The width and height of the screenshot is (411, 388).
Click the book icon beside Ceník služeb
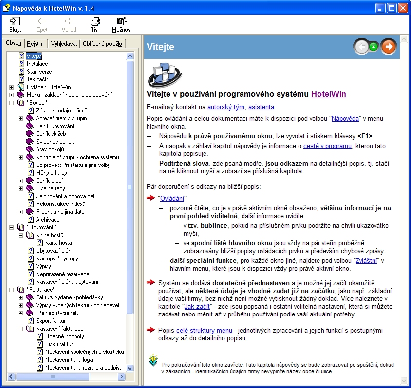pos(30,134)
